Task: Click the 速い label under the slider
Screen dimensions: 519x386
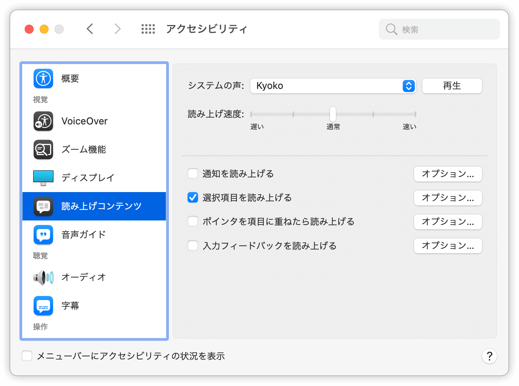Action: click(410, 127)
